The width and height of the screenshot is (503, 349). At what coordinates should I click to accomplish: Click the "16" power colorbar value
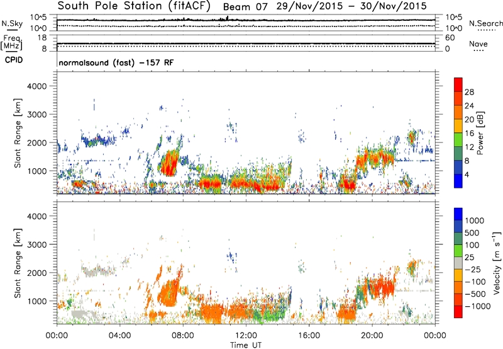click(x=469, y=134)
